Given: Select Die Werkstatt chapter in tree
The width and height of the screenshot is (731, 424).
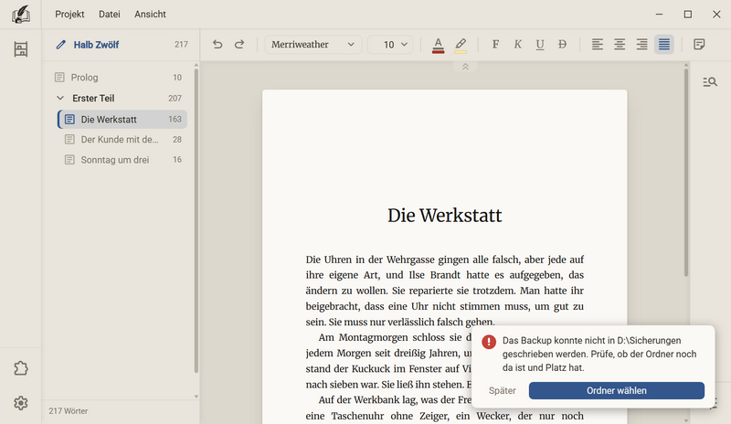Looking at the screenshot, I should (x=122, y=120).
